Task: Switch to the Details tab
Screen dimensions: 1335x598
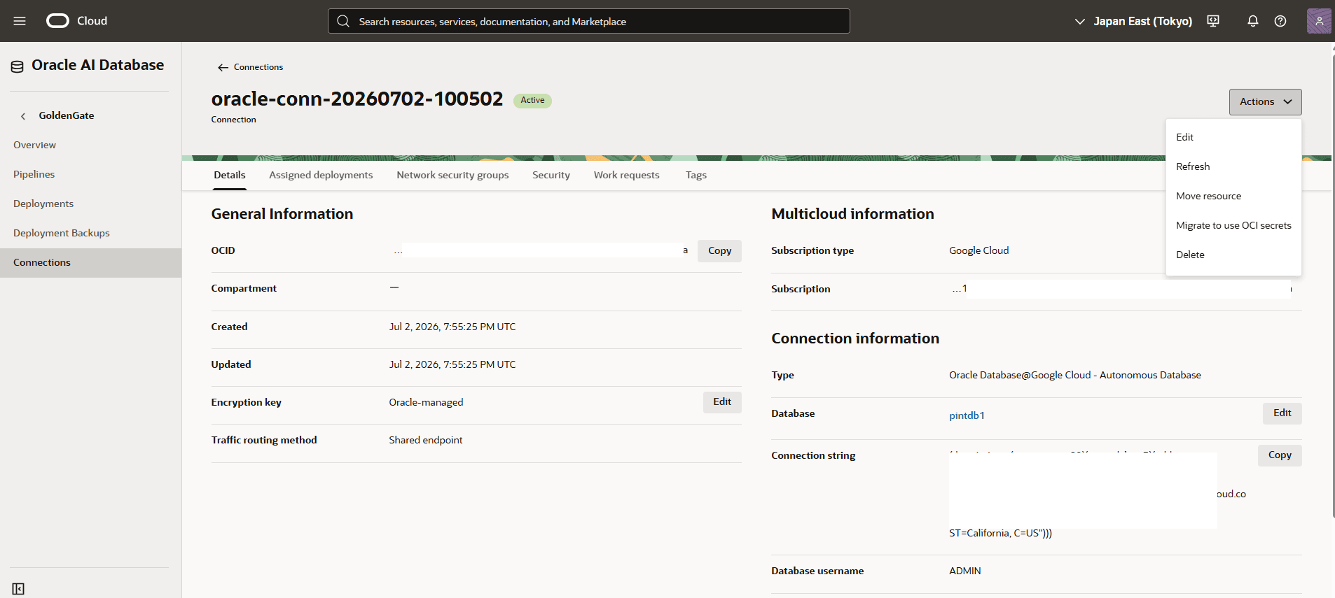Action: point(230,175)
